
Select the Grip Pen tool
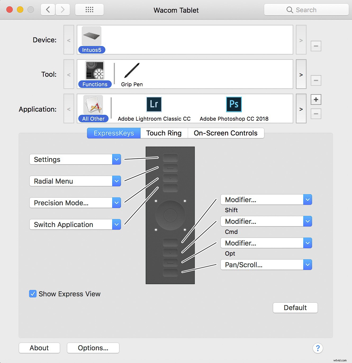(132, 71)
